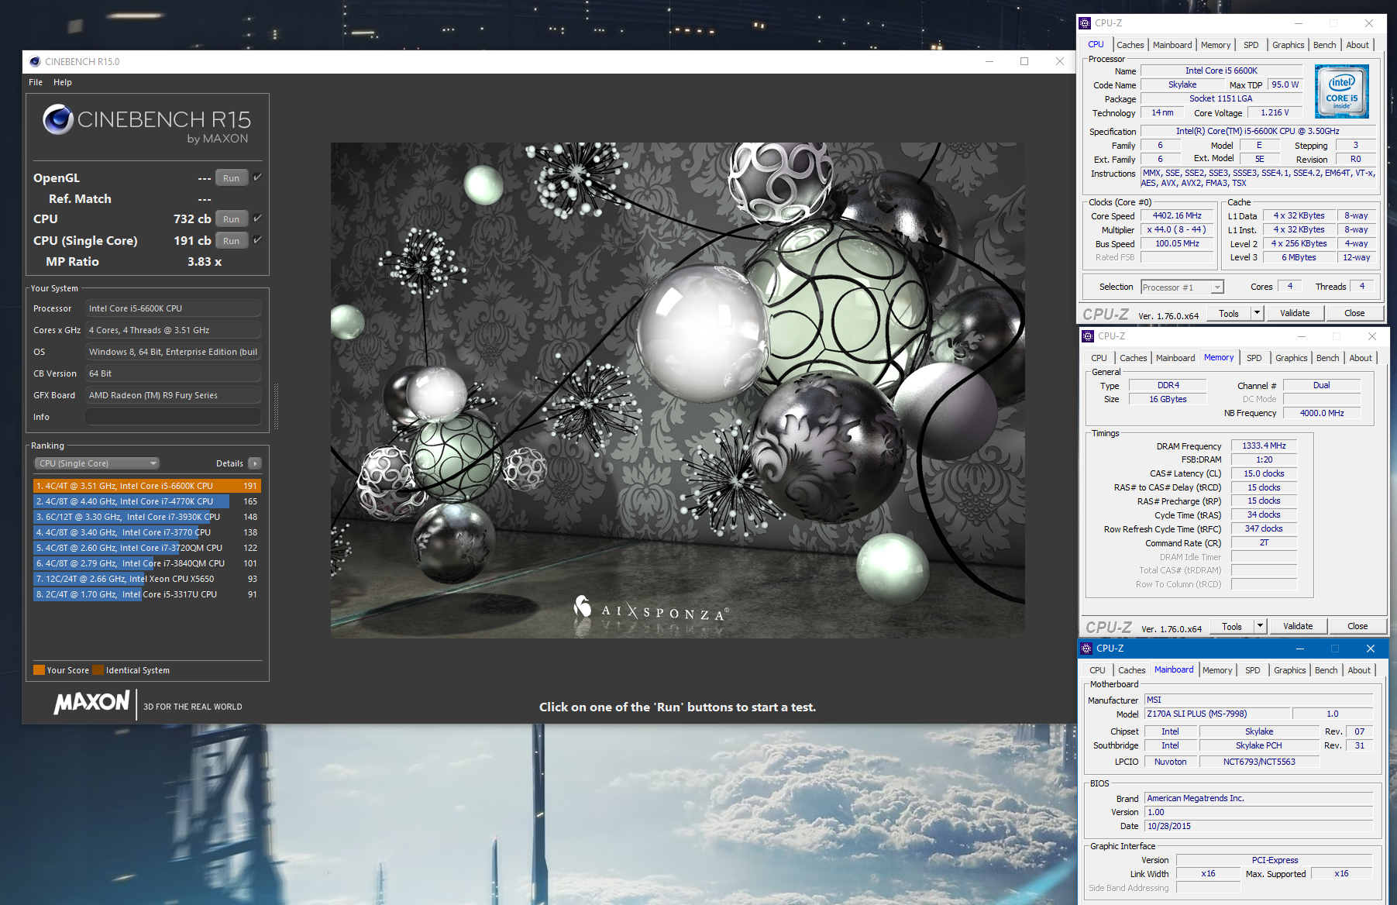Viewport: 1397px width, 905px height.
Task: Click Validate in Memory CPU-Z window
Action: coord(1298,626)
